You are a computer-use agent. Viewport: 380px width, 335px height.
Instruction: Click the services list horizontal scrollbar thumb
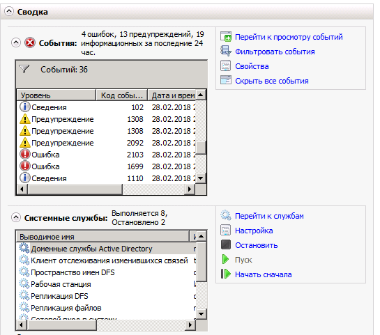tap(62, 325)
